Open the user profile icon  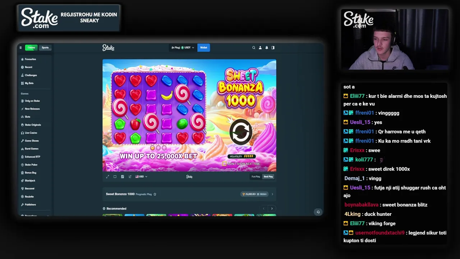point(260,47)
